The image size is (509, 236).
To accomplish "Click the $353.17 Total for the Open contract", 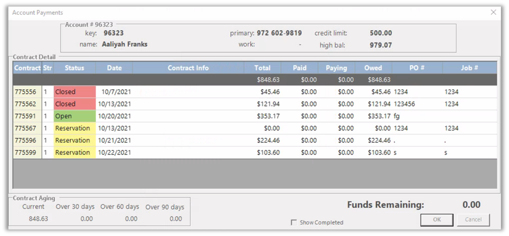I will pyautogui.click(x=268, y=116).
